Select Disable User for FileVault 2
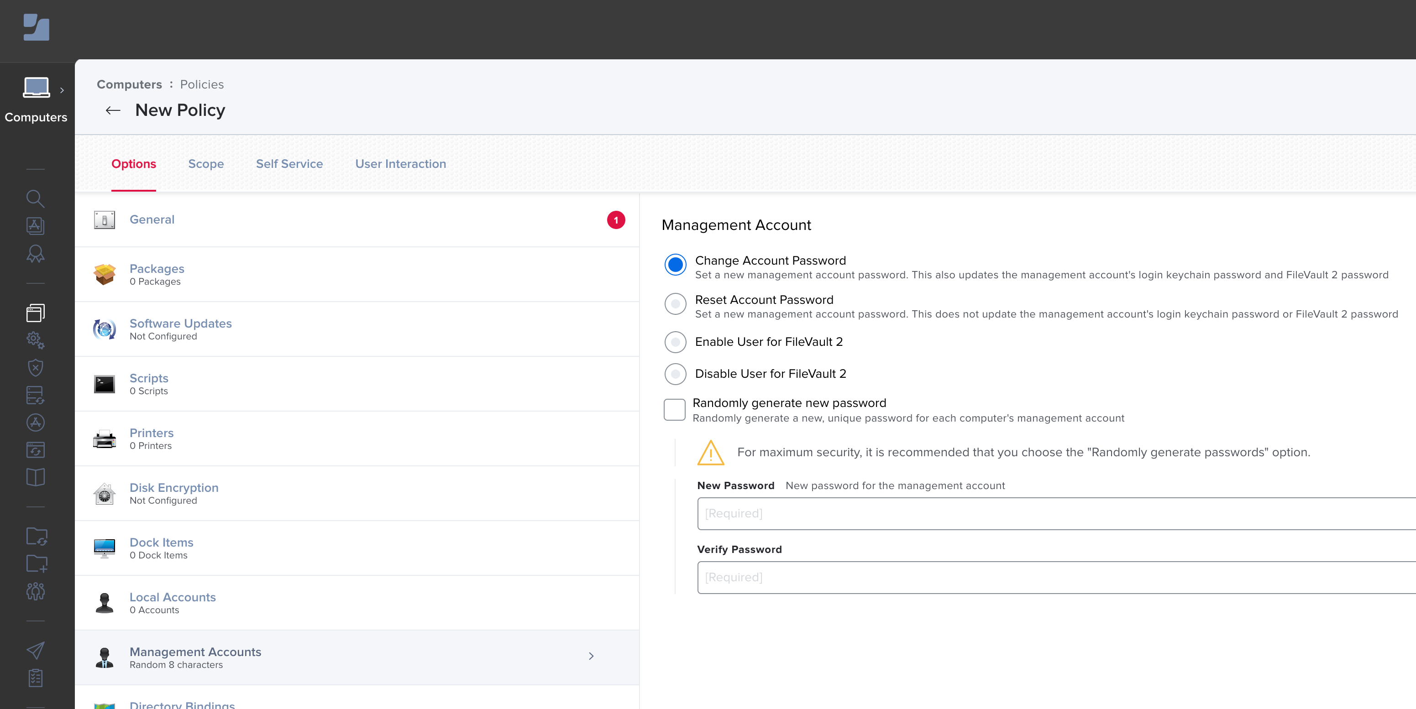 pos(676,374)
